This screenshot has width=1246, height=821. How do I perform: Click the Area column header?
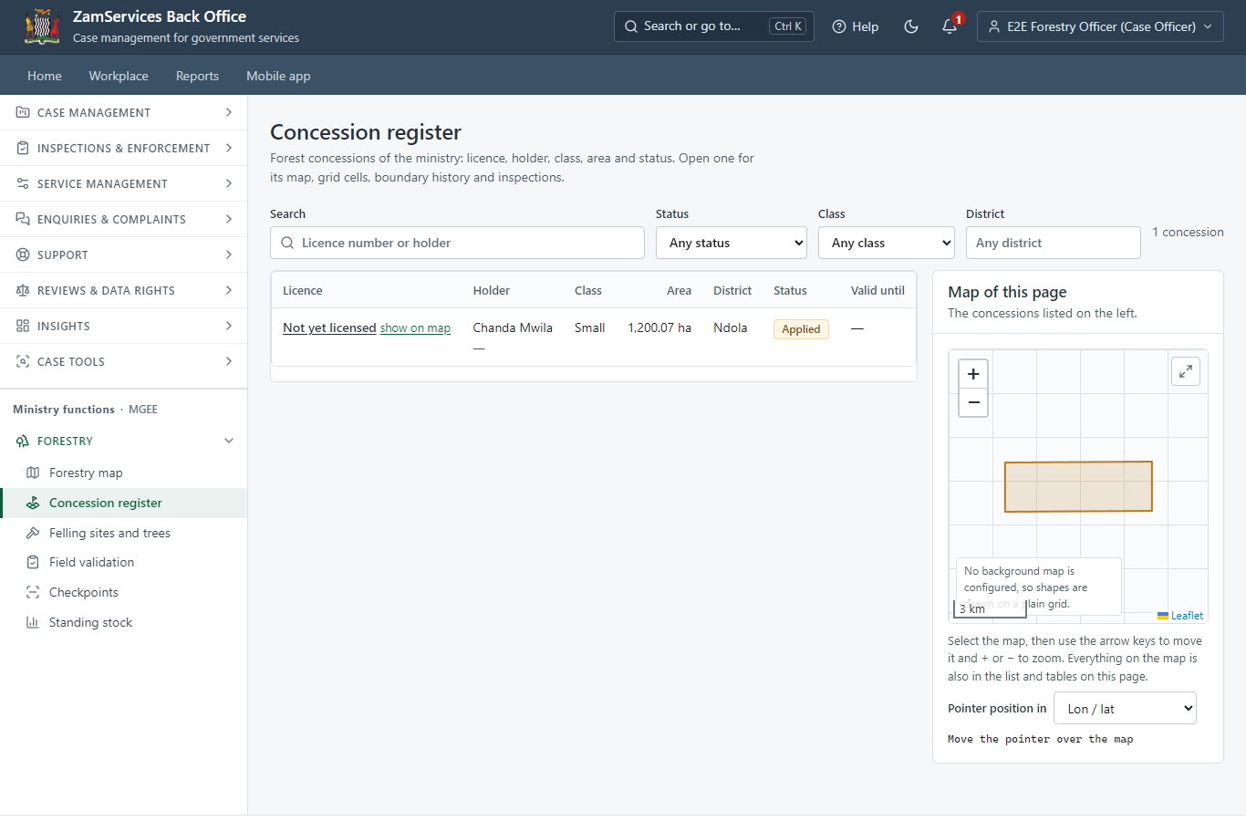(679, 290)
